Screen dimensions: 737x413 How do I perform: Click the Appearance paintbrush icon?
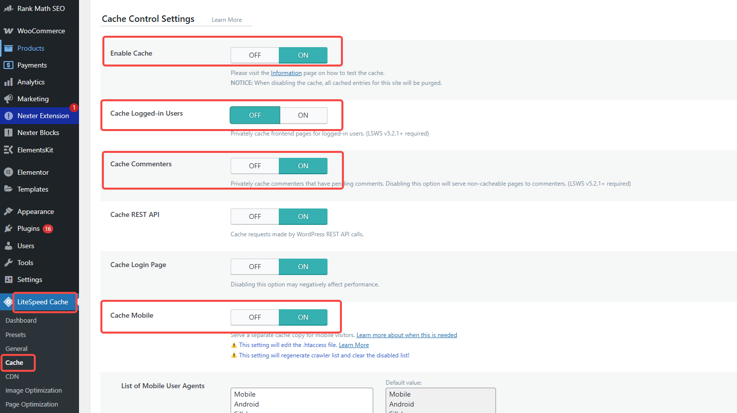pyautogui.click(x=8, y=211)
